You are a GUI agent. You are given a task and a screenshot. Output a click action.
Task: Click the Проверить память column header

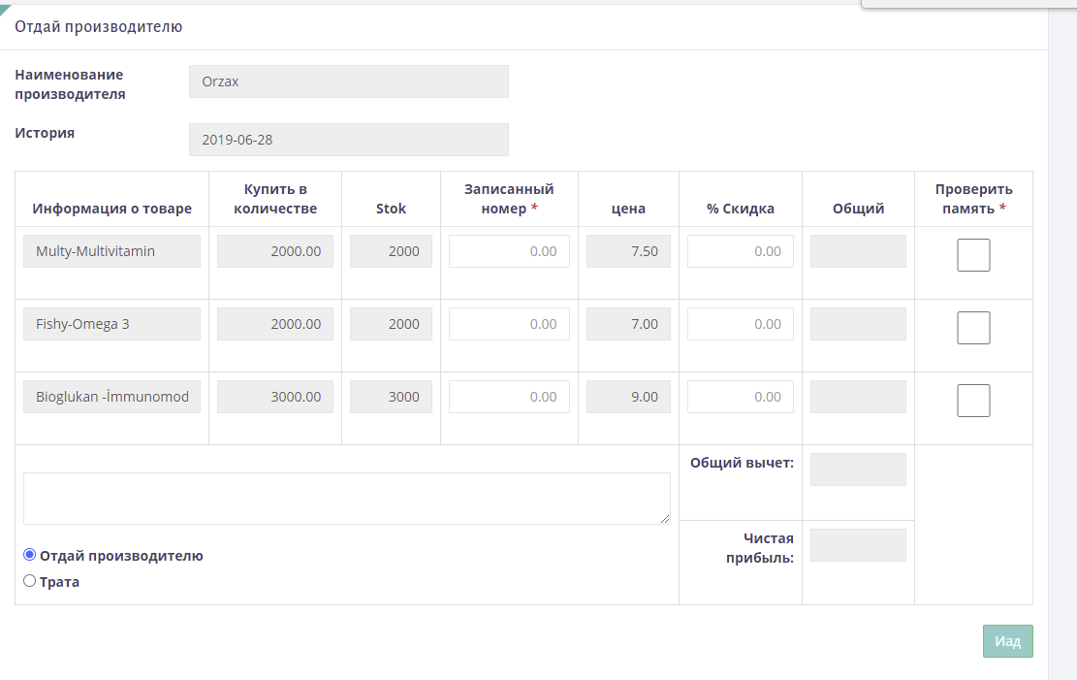973,199
